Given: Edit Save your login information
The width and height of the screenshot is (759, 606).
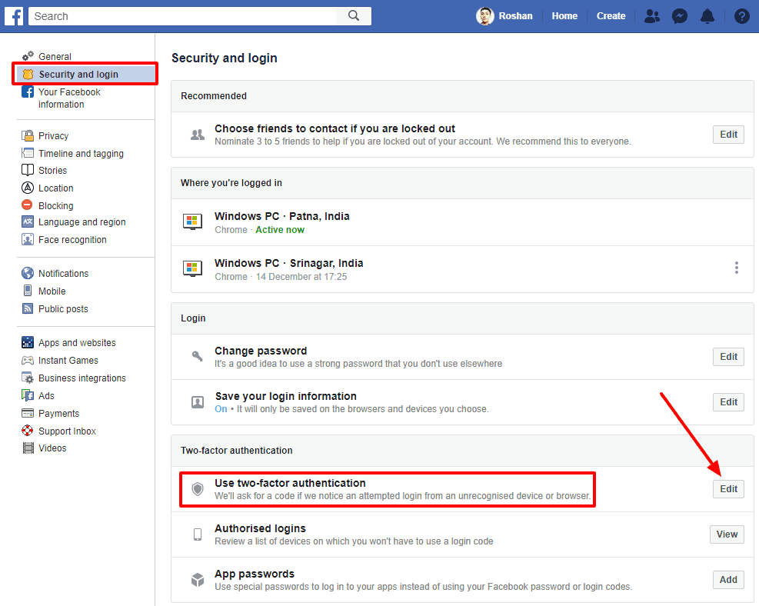Looking at the screenshot, I should 728,402.
